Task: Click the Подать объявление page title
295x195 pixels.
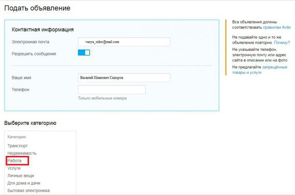Action: pyautogui.click(x=37, y=8)
